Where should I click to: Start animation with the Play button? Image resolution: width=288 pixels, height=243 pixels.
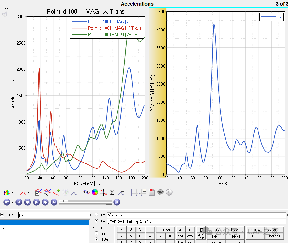pyautogui.click(x=36, y=202)
